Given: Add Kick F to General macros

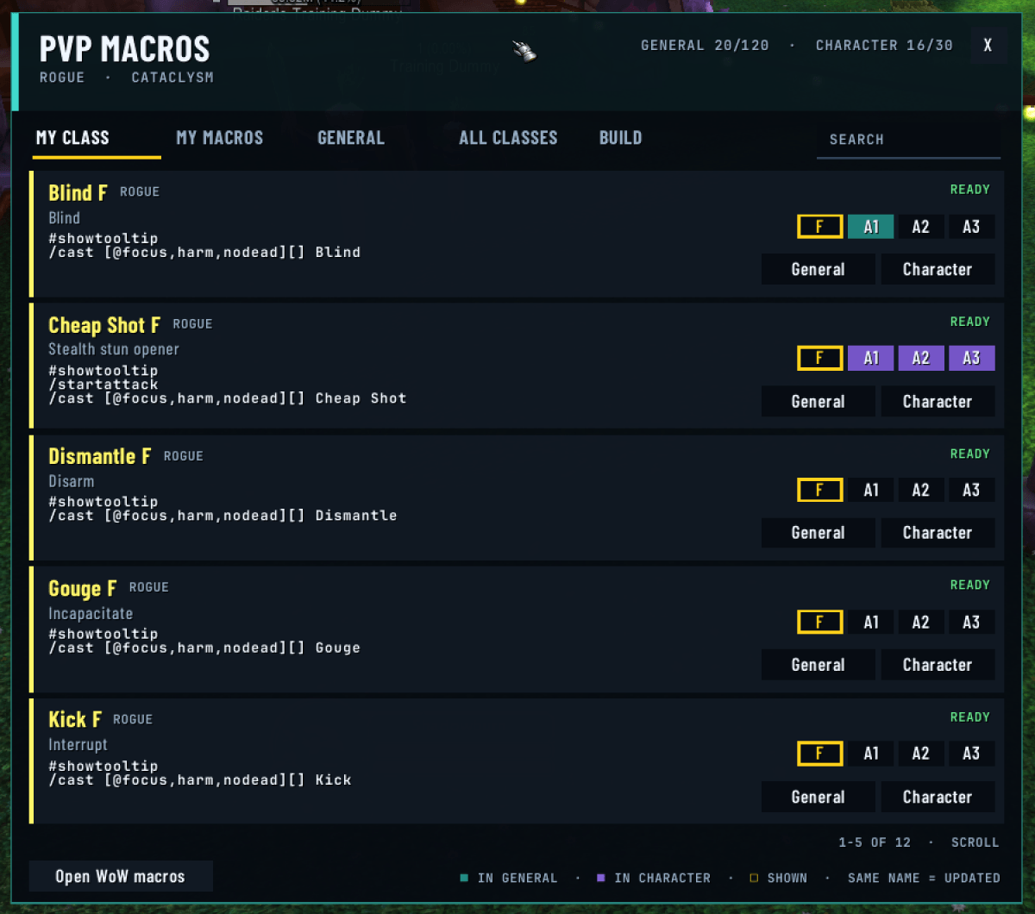Looking at the screenshot, I should click(818, 797).
